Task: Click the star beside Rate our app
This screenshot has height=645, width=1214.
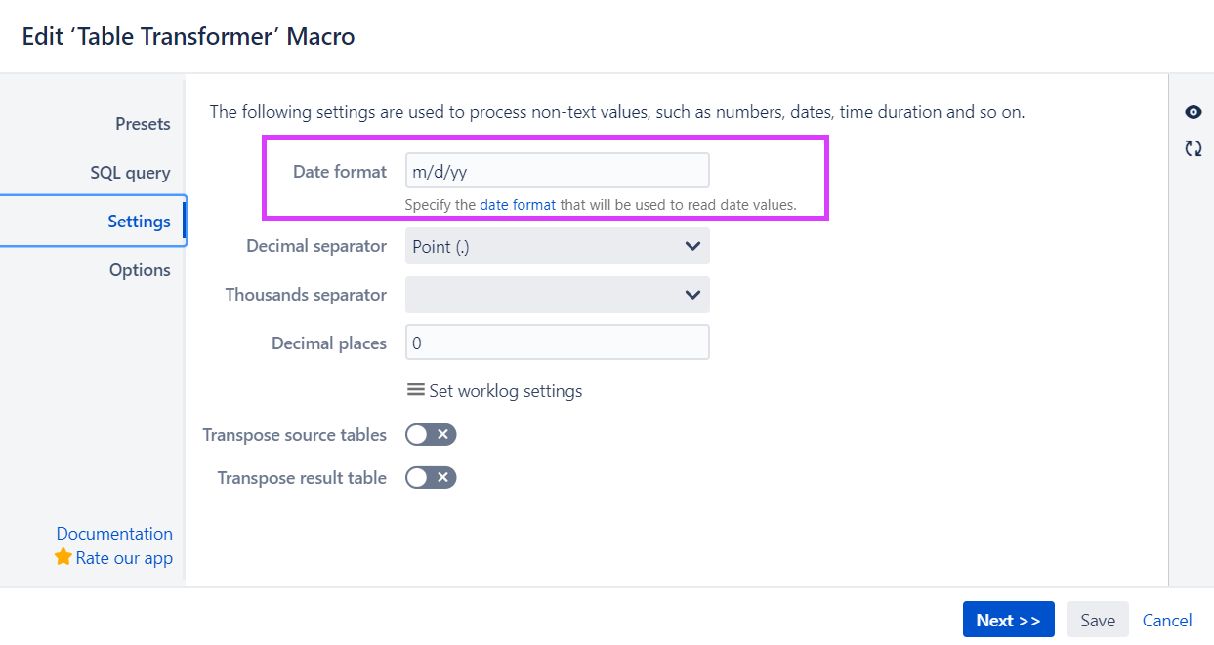Action: (x=63, y=557)
